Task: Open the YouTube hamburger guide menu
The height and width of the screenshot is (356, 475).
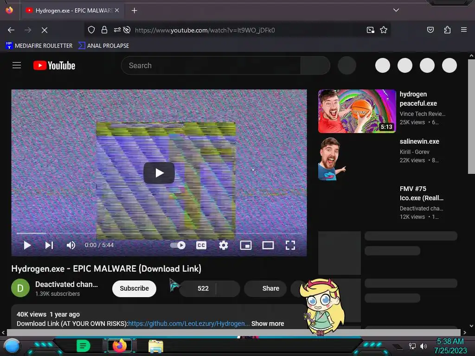Action: pyautogui.click(x=17, y=65)
